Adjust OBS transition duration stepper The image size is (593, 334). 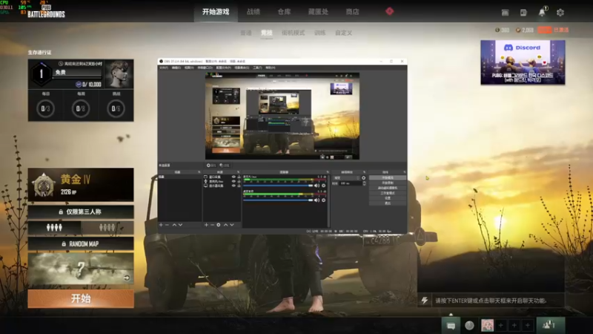click(364, 183)
